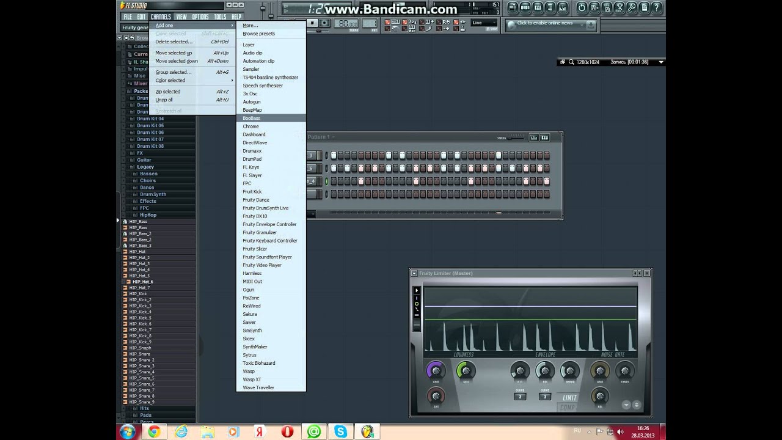Select Delete selected in Channels menu
The image size is (782, 440).
[x=192, y=42]
